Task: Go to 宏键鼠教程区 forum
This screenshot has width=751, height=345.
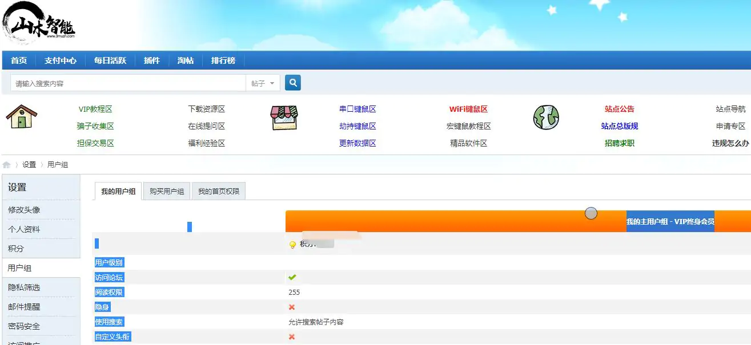Action: [x=468, y=126]
